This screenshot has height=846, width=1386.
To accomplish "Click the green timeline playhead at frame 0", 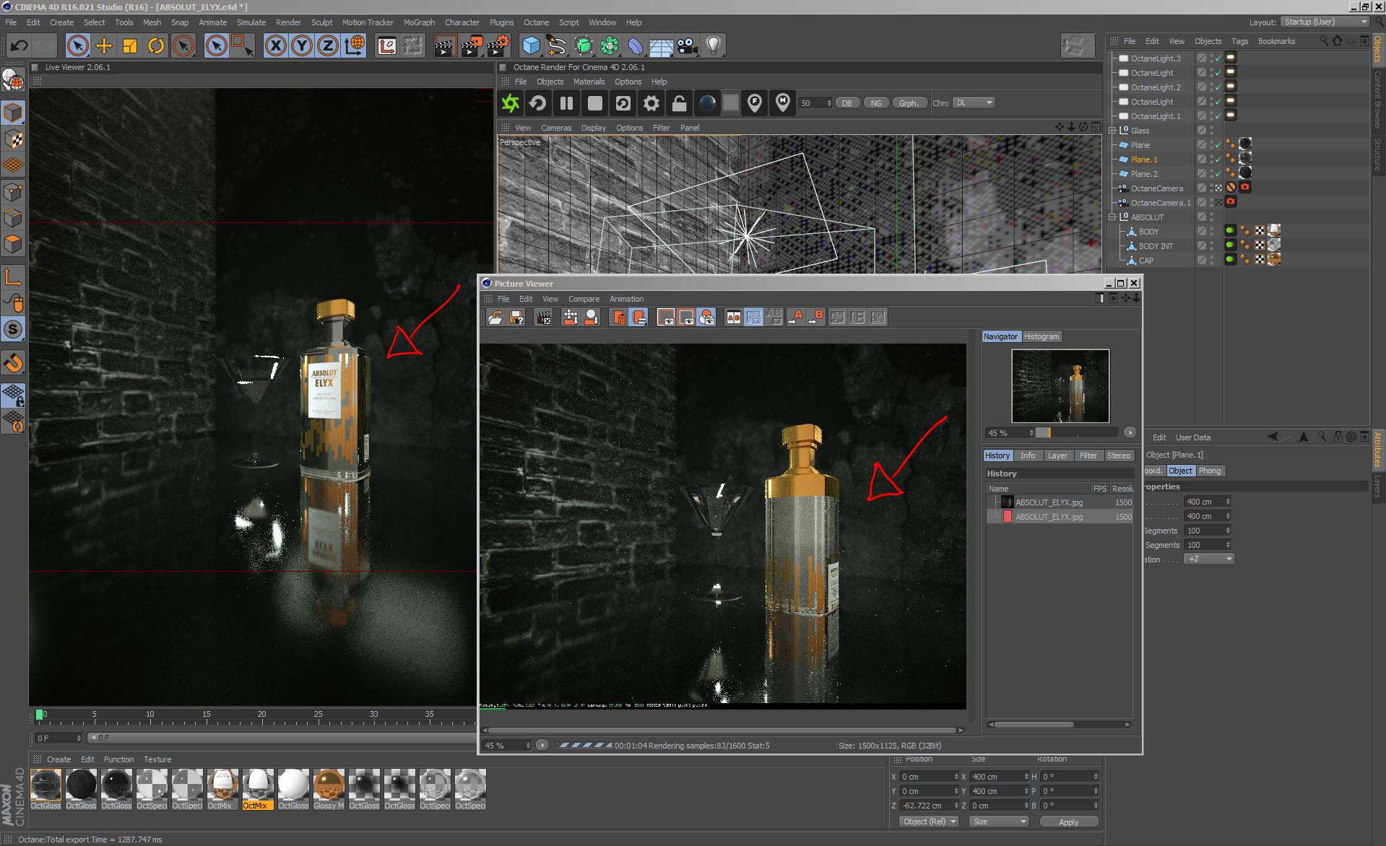I will (40, 715).
